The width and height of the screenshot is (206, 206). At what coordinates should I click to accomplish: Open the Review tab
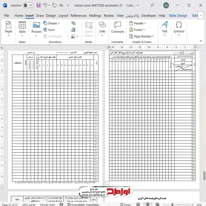tap(109, 16)
